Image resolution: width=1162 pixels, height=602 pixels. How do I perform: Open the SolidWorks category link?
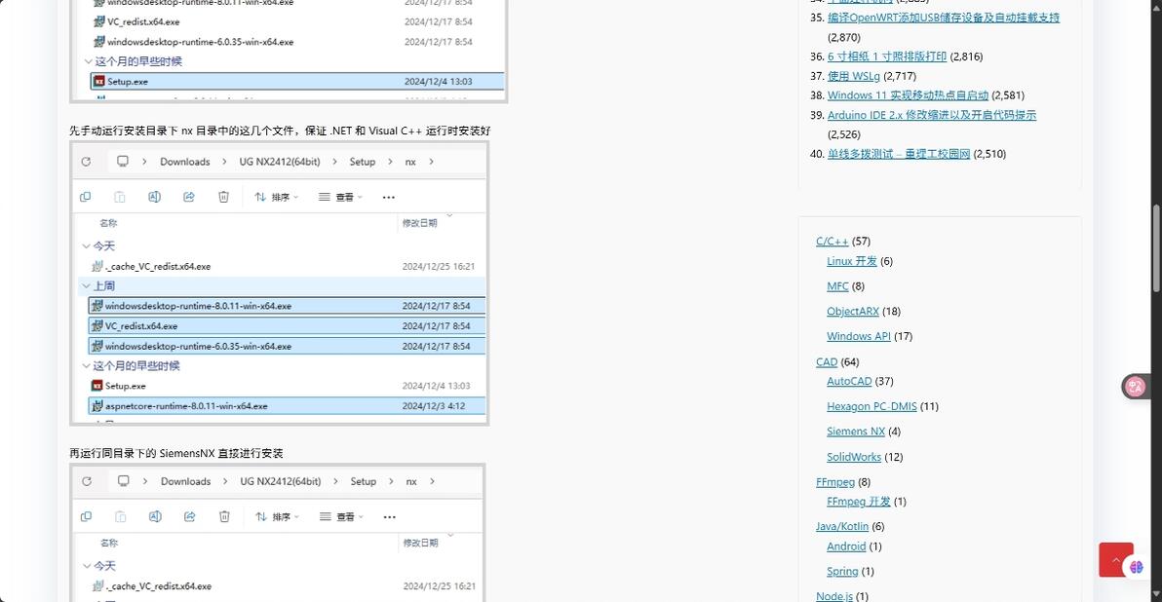pyautogui.click(x=854, y=458)
